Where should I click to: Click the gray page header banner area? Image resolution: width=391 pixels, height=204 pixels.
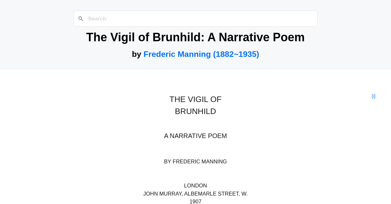33,49
